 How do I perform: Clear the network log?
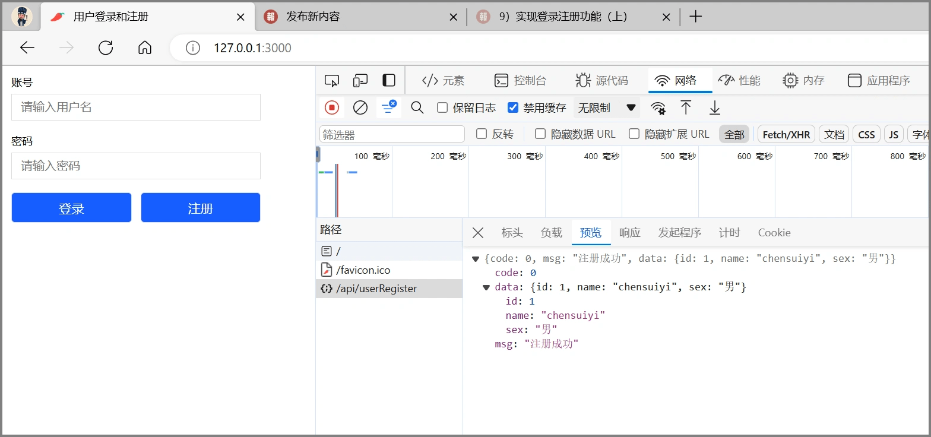(x=360, y=107)
